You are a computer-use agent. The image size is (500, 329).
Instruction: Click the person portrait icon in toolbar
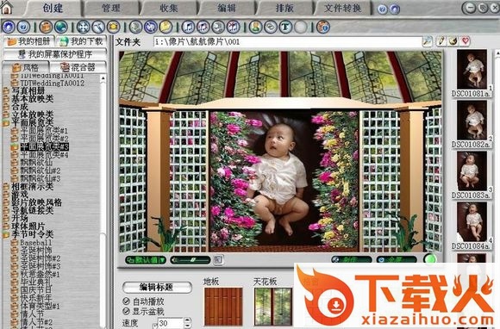click(256, 27)
